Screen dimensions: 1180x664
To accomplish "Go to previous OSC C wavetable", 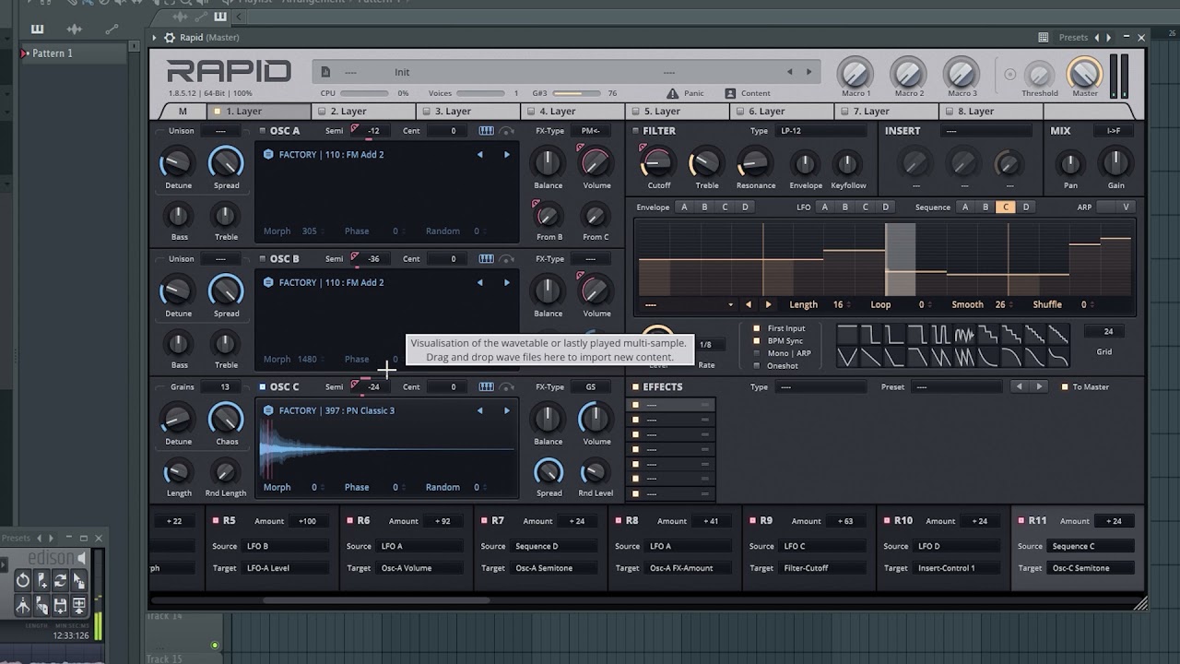I will point(479,411).
